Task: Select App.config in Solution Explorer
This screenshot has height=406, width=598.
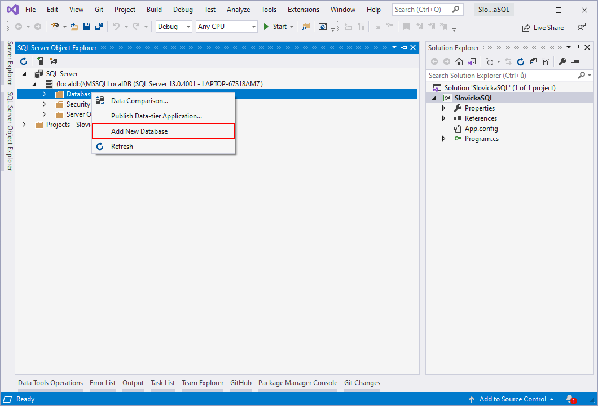Action: click(x=481, y=129)
